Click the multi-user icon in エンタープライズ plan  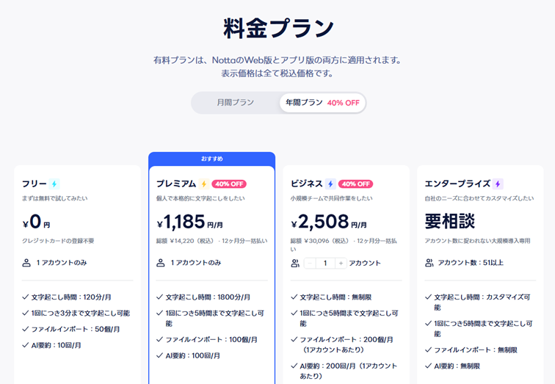(x=429, y=263)
